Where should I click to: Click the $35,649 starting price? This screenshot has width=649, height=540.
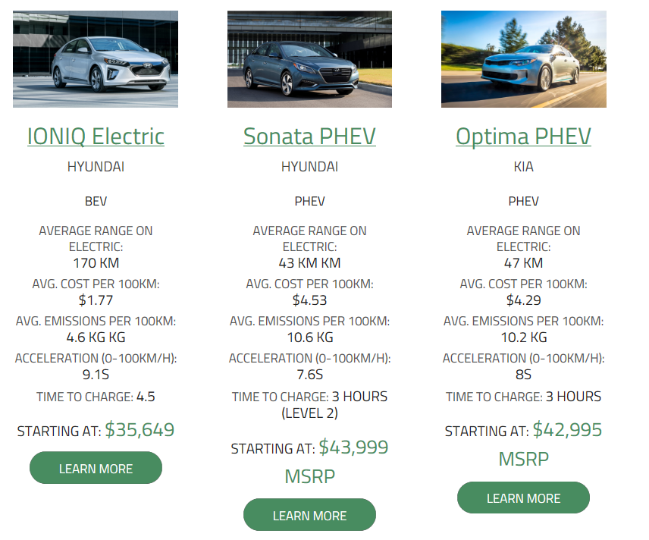[x=140, y=430]
